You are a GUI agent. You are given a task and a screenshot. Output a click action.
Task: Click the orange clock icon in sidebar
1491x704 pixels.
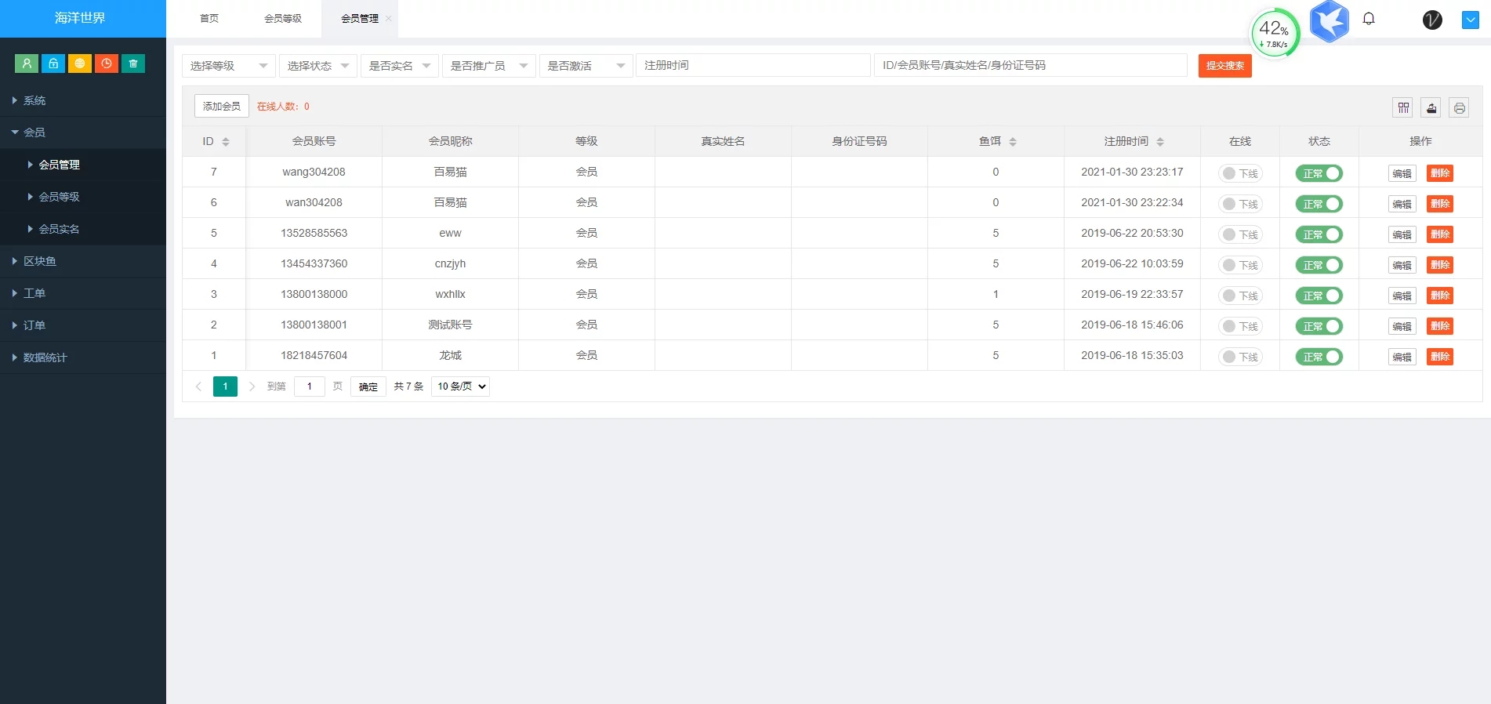pyautogui.click(x=107, y=64)
